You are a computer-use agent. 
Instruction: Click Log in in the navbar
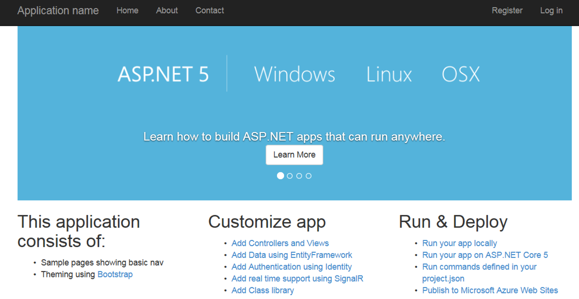pos(551,10)
